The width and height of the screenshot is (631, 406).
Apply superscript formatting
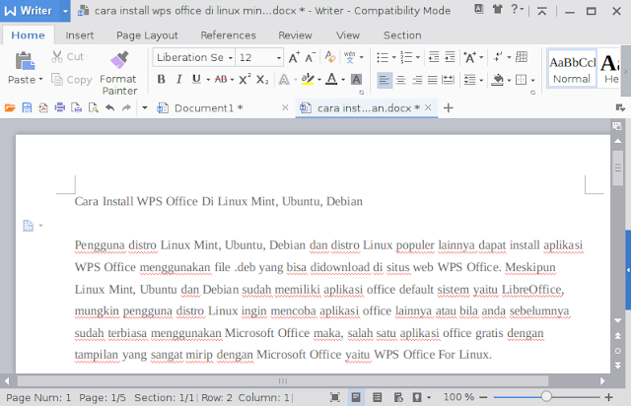click(245, 79)
